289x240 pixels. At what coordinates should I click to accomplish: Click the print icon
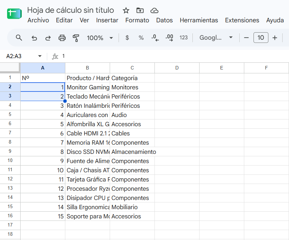[x=62, y=38]
